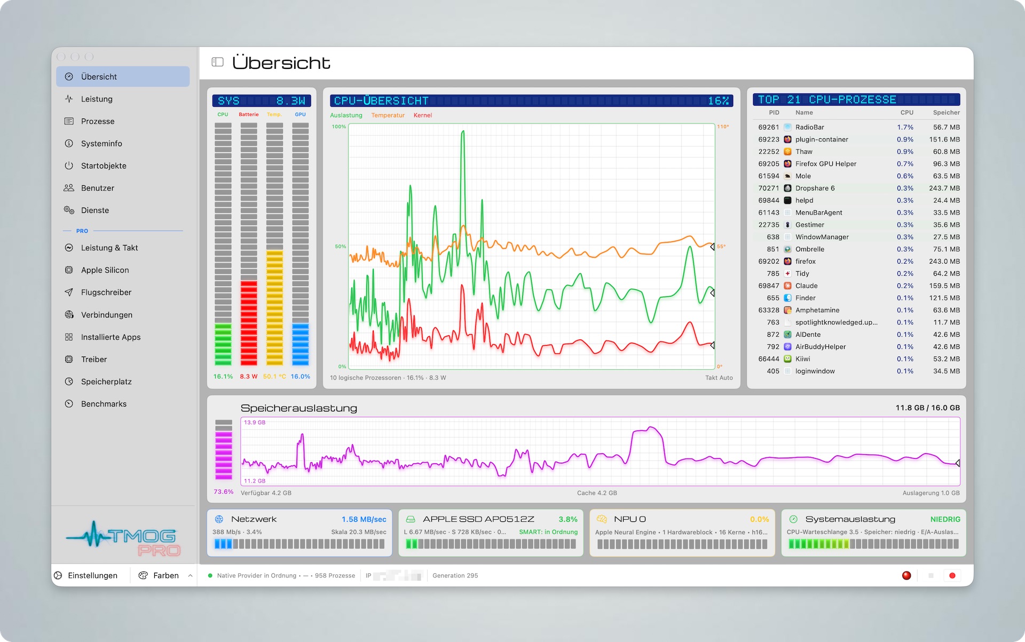This screenshot has height=642, width=1025.
Task: Click the Speicherplatz disk icon
Action: point(69,382)
